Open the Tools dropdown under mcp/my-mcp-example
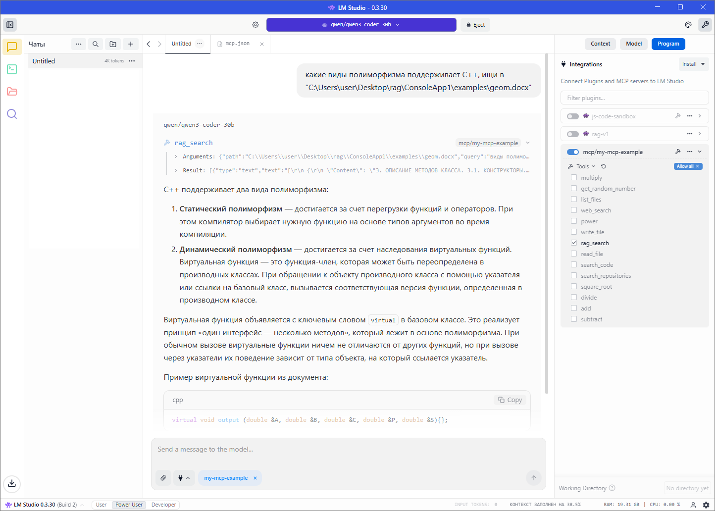 [584, 166]
